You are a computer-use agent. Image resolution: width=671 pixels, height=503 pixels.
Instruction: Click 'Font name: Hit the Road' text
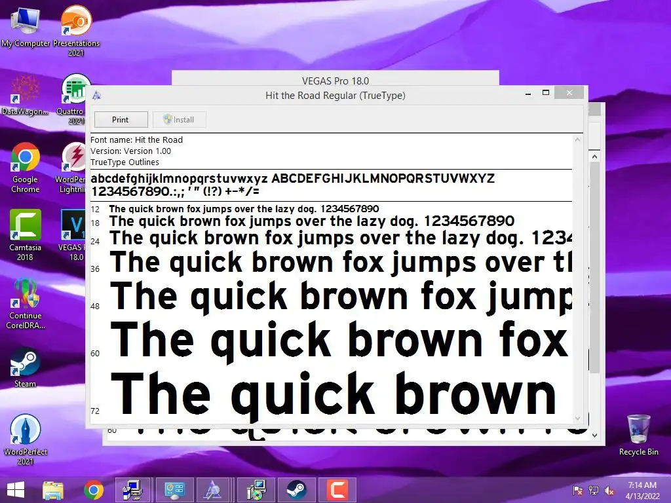pyautogui.click(x=136, y=140)
